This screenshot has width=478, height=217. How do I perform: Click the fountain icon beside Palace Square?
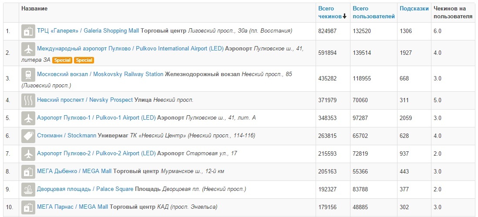[28, 189]
